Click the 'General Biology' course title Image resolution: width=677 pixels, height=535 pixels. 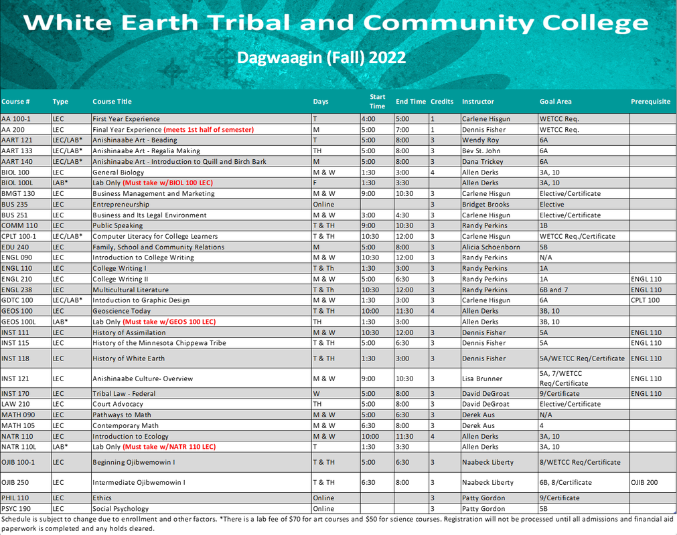pos(118,173)
